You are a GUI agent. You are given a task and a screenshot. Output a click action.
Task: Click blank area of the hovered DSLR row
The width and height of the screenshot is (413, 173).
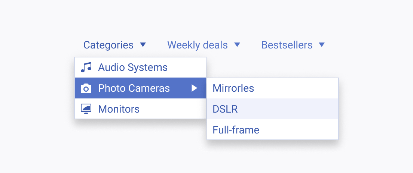(x=287, y=109)
